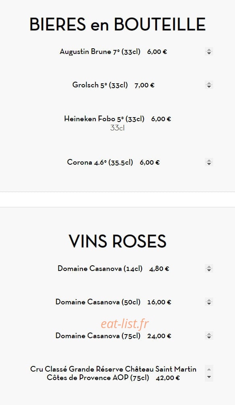Click the down arrow beside Augustin Brune
Screen dimensions: 235x405
(x=209, y=54)
